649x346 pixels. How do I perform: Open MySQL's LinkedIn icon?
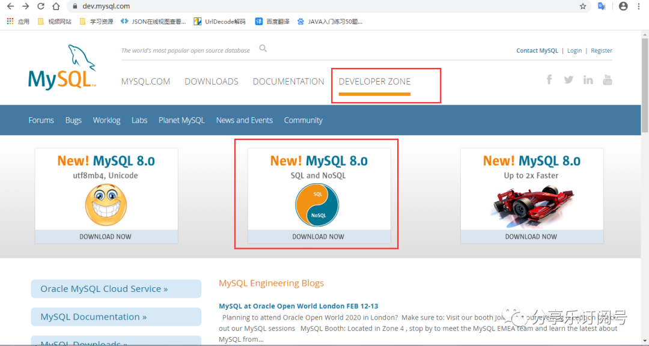point(588,79)
